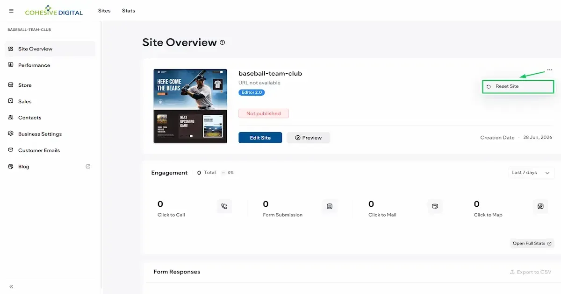Open the site thumbnail preview image
Screen dimensions: 561x294
click(190, 106)
